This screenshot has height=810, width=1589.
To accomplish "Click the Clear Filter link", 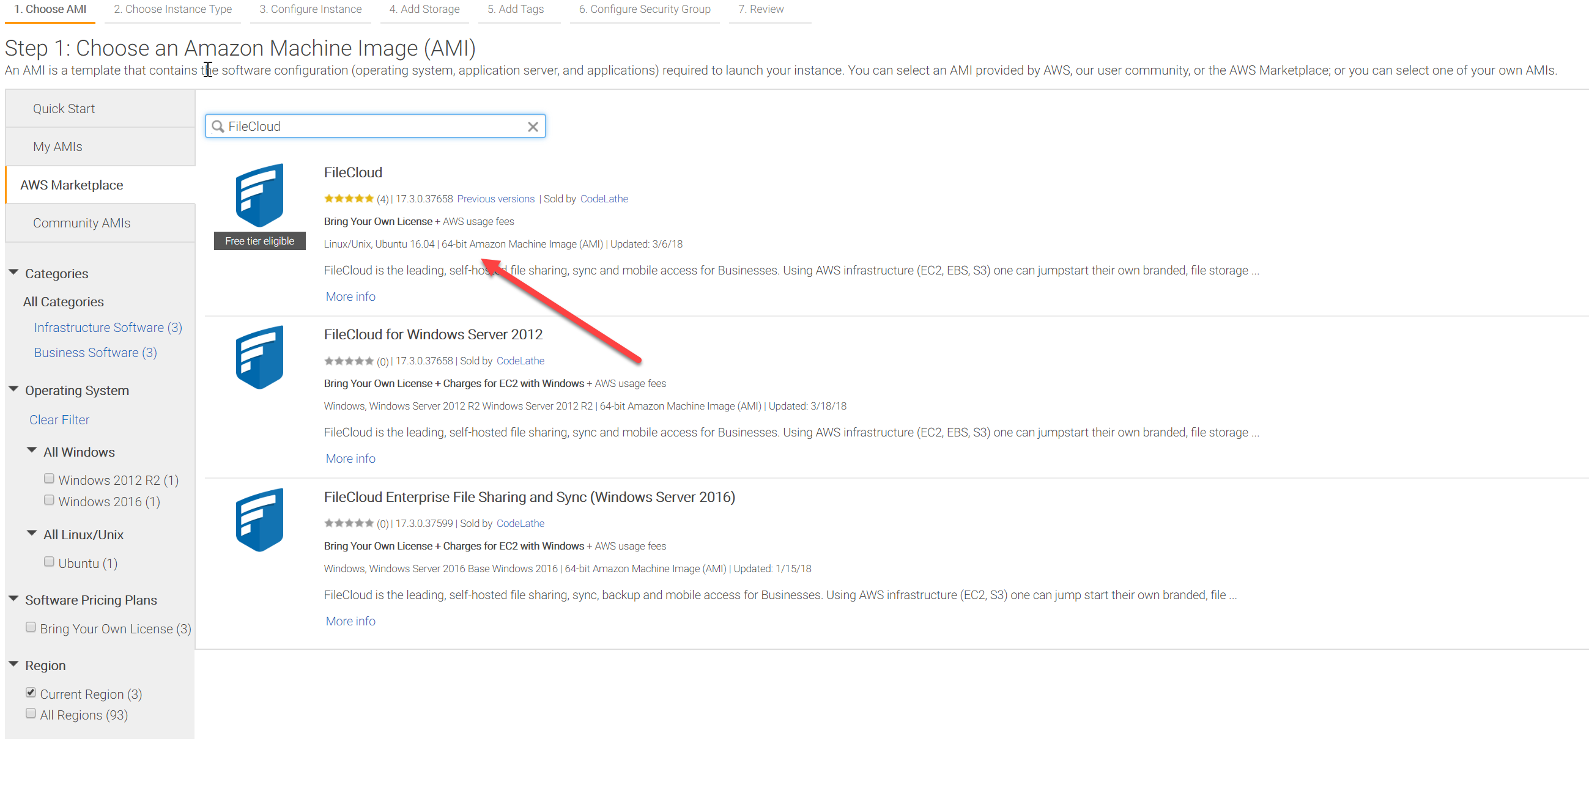I will pyautogui.click(x=59, y=420).
